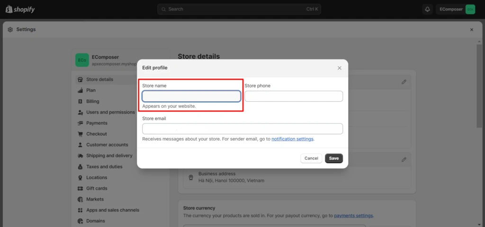Select Checkout in settings sidebar
Viewport: 485px width, 227px height.
pos(96,134)
